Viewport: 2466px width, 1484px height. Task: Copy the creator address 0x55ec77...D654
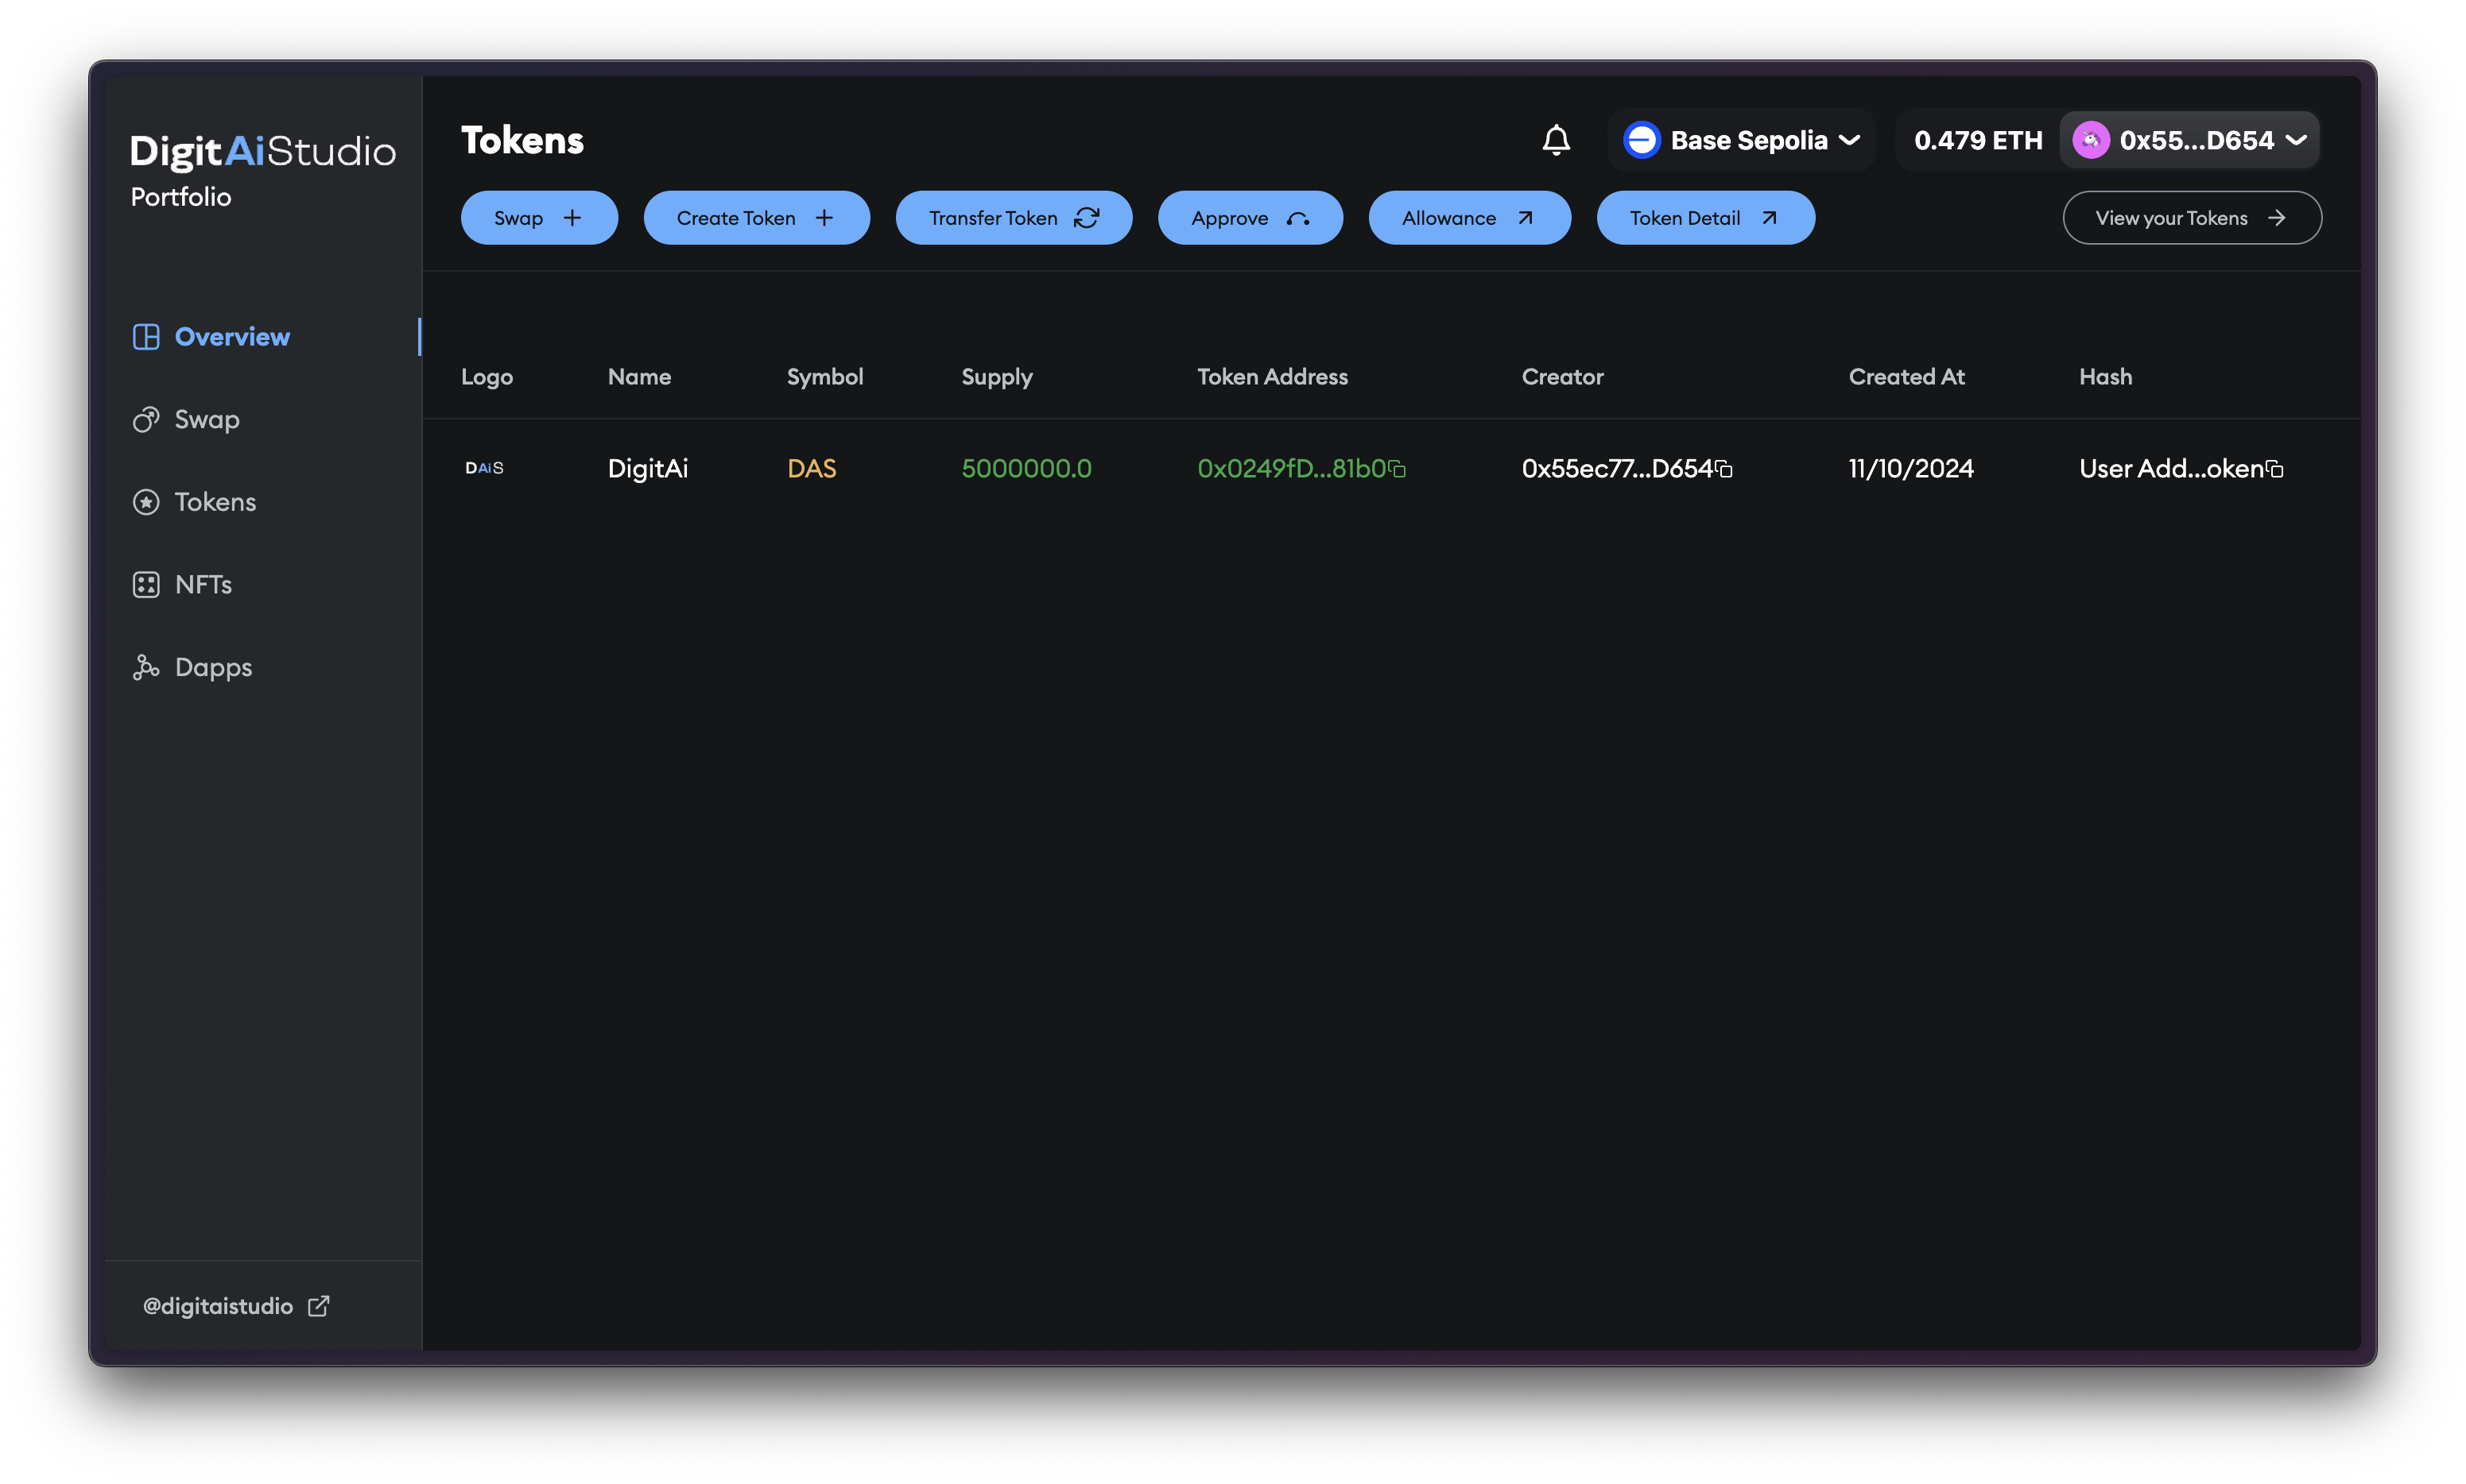click(x=1723, y=469)
